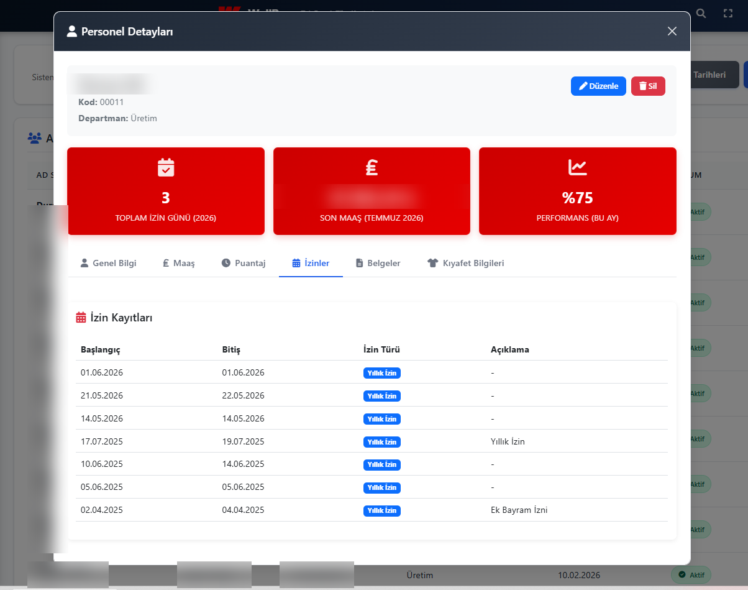This screenshot has height=590, width=748.
Task: Click the Ek Bayram İzni description
Action: tap(519, 510)
